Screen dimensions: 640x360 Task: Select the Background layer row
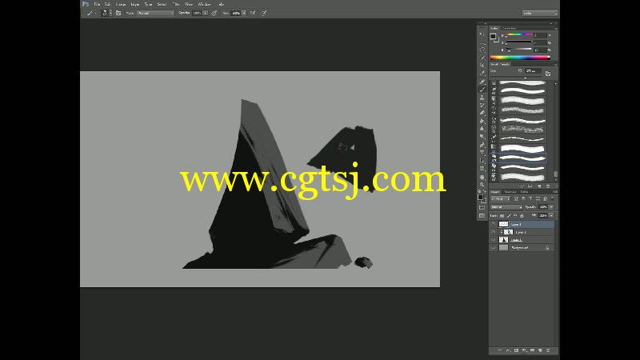coord(522,247)
